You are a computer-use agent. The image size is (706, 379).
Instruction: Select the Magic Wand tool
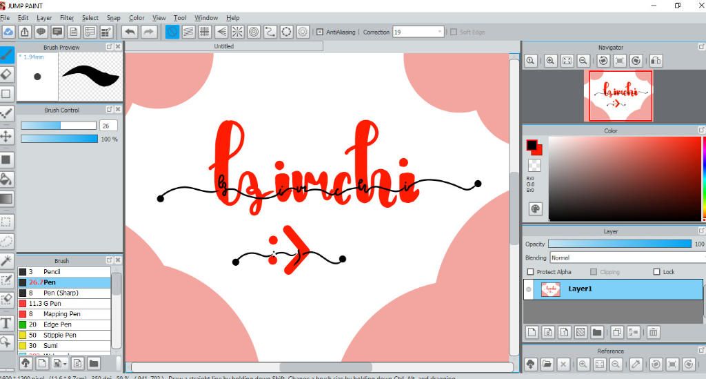(6, 260)
